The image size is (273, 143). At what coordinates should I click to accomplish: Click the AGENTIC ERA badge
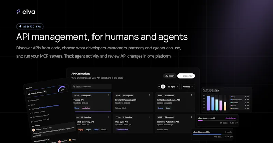pyautogui.click(x=30, y=27)
